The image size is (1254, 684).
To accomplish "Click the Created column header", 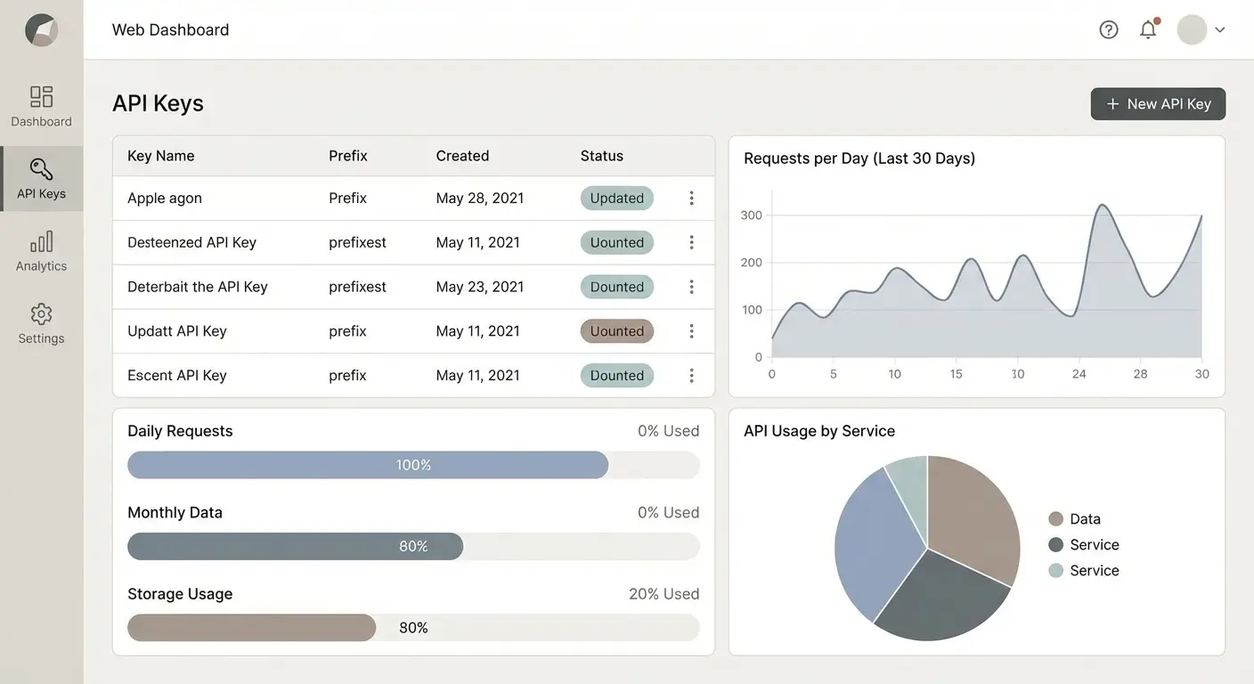I will [462, 156].
